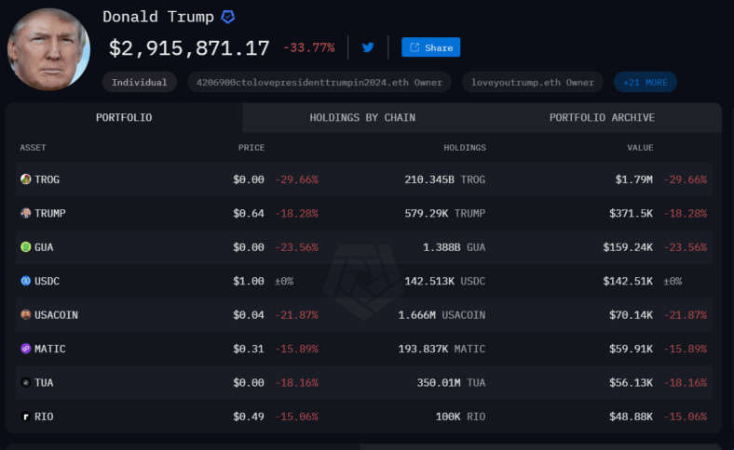Click the 4206900ctolovepresidenttrumpin2024.eth Owner tag

pos(319,82)
